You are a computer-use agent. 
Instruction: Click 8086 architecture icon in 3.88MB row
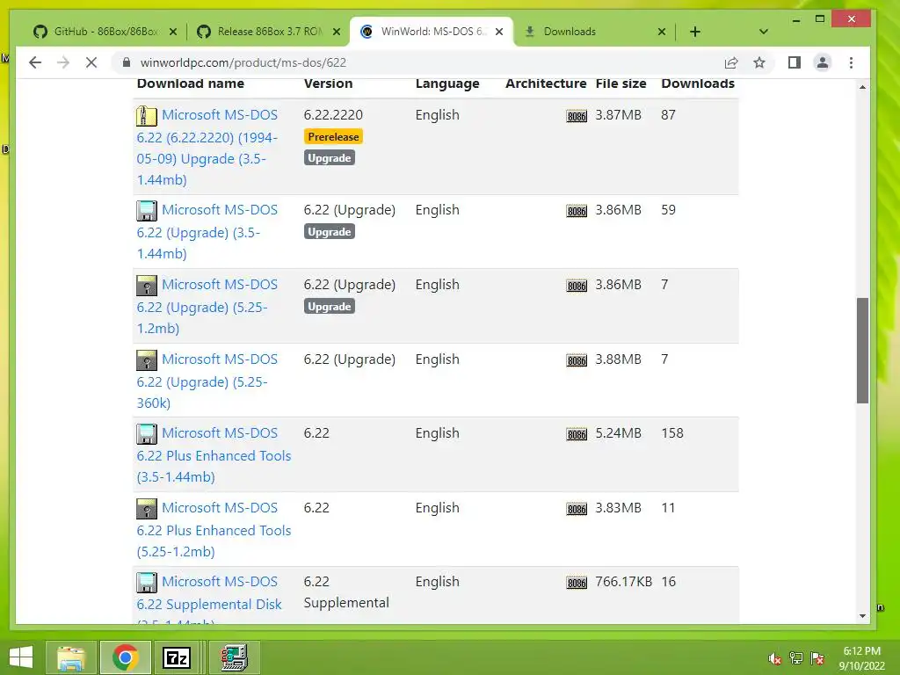coord(577,360)
